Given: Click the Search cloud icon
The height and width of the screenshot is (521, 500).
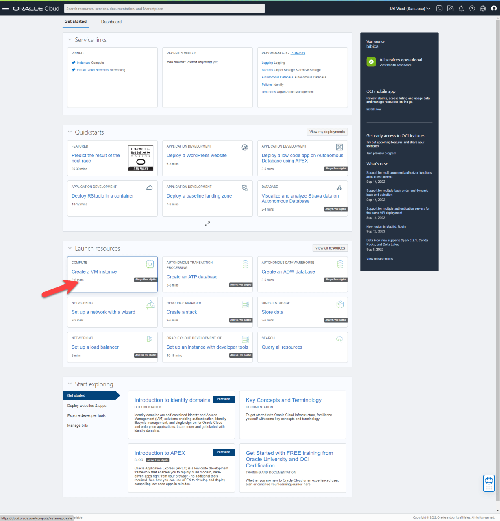Looking at the screenshot, I should click(340, 339).
